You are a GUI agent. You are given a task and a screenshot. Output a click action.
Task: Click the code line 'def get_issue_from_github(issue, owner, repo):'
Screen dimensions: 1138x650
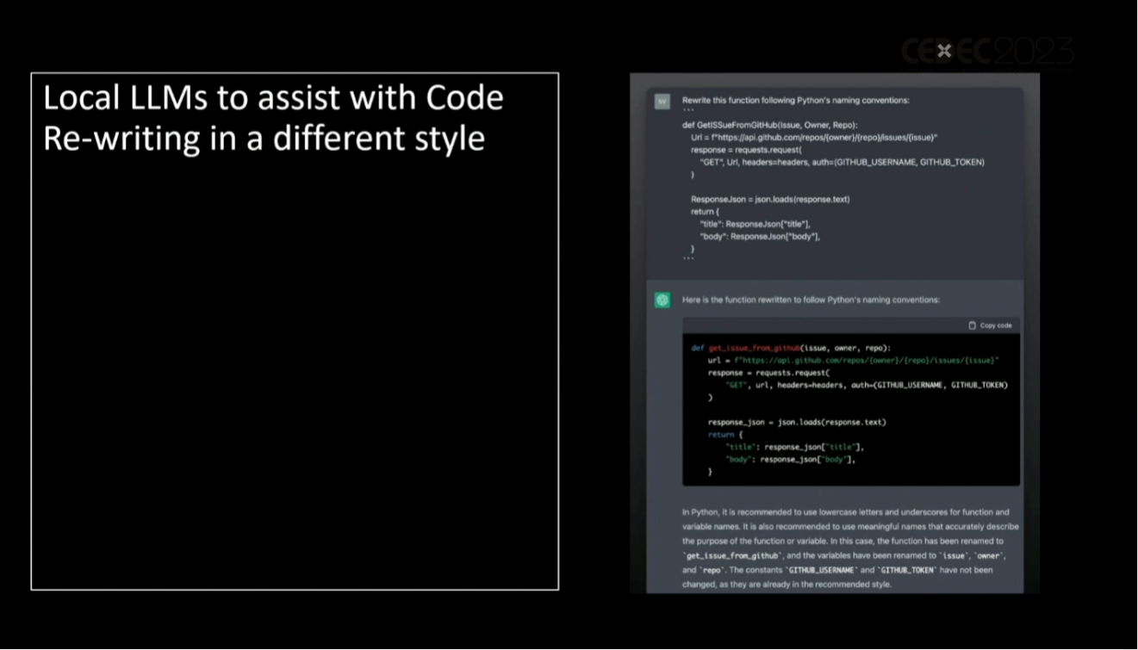[x=791, y=349]
